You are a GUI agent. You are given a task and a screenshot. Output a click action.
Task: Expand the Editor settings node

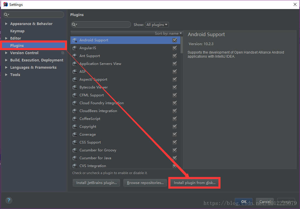tap(6, 38)
